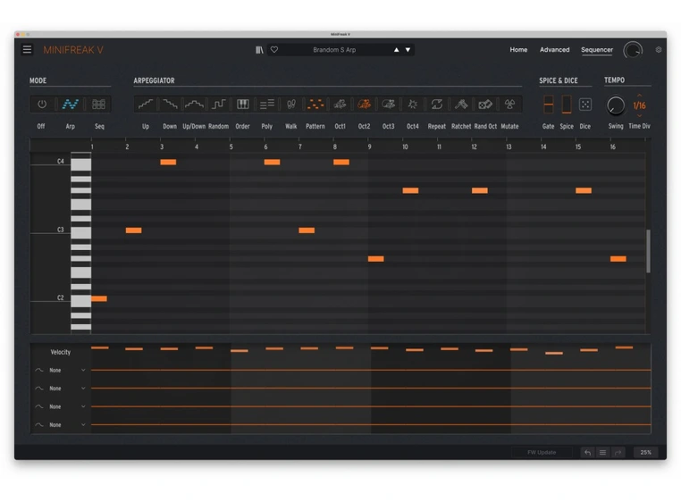Open the Brandom S Arp preset name
The height and width of the screenshot is (502, 681).
(334, 50)
